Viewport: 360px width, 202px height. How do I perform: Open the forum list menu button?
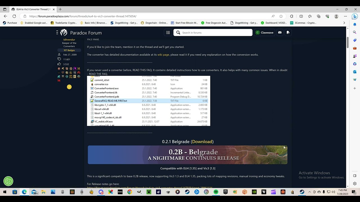(x=168, y=33)
